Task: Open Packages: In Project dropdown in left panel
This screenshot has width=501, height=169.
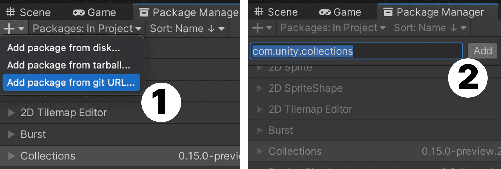Action: tap(87, 28)
